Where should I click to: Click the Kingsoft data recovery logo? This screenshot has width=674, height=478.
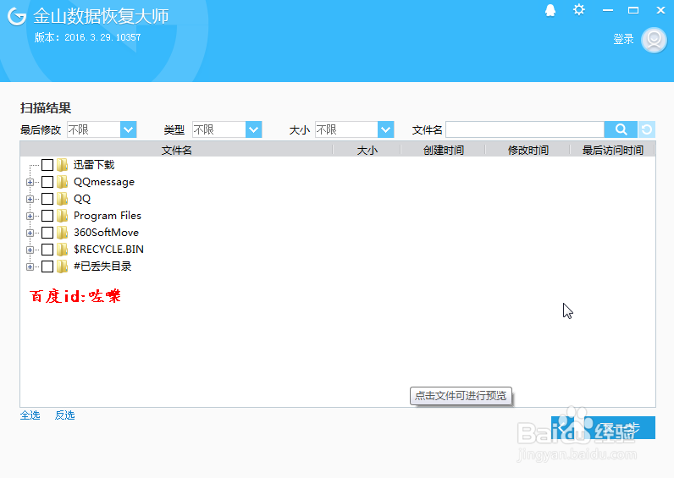point(17,16)
